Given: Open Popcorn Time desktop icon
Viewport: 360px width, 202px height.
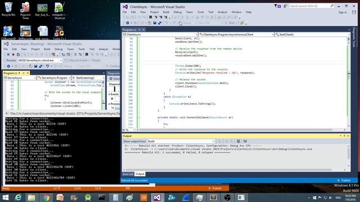Looking at the screenshot, I should [x=25, y=11].
